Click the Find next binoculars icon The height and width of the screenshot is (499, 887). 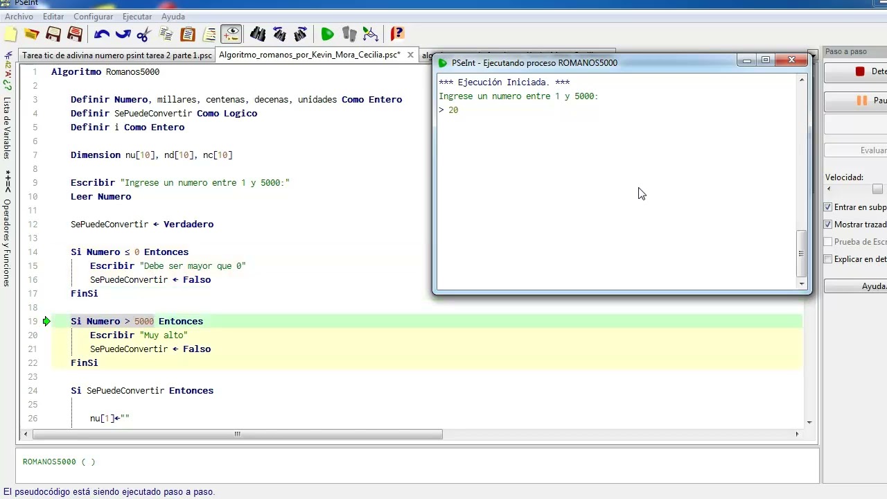coord(301,34)
